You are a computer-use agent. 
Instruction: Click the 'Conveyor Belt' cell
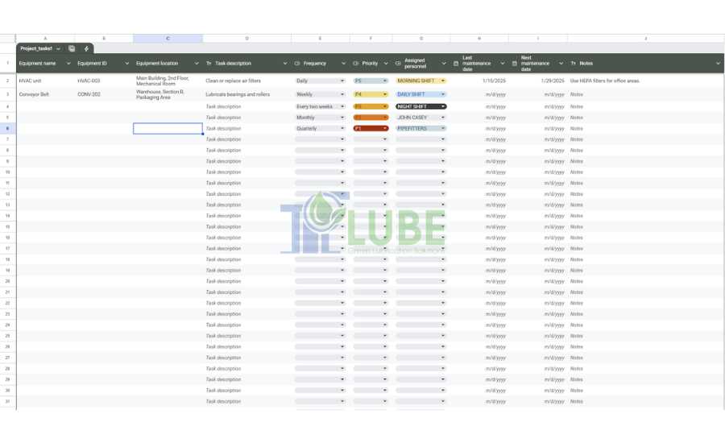45,94
